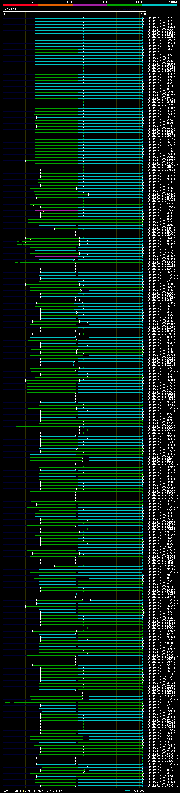Click label UniRef100_Q9SPH8
Screen dimensions: 180x793
point(161,228)
